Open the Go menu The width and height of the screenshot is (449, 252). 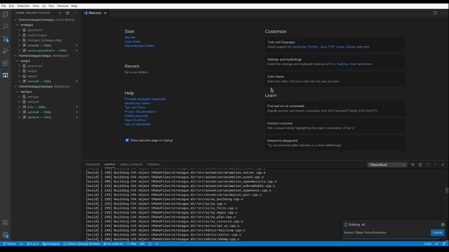click(x=43, y=6)
